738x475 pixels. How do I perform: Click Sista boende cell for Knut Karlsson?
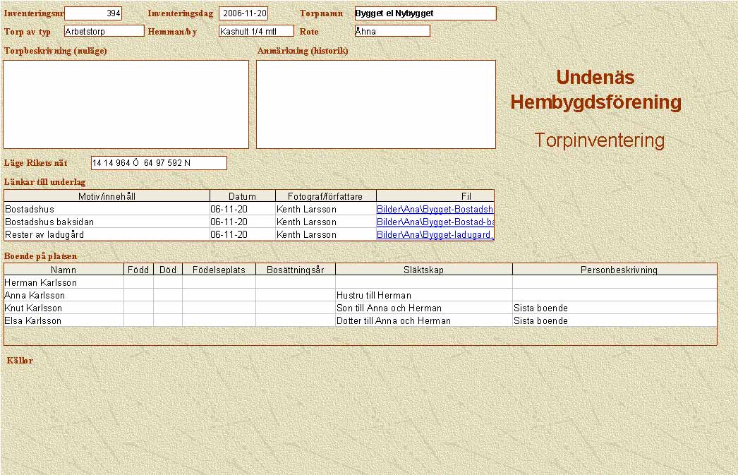point(614,308)
